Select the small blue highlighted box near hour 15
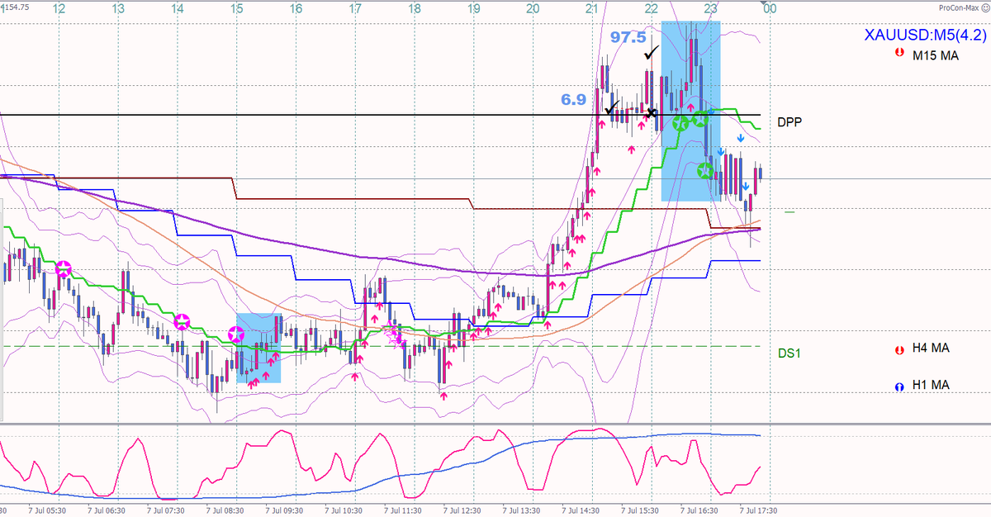Image resolution: width=991 pixels, height=517 pixels. point(258,349)
